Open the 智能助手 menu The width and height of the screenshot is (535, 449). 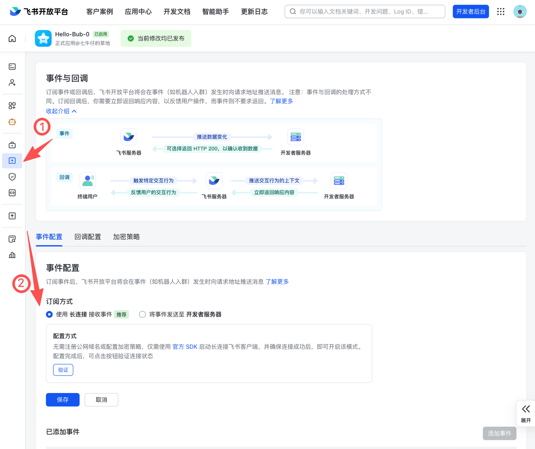point(216,12)
